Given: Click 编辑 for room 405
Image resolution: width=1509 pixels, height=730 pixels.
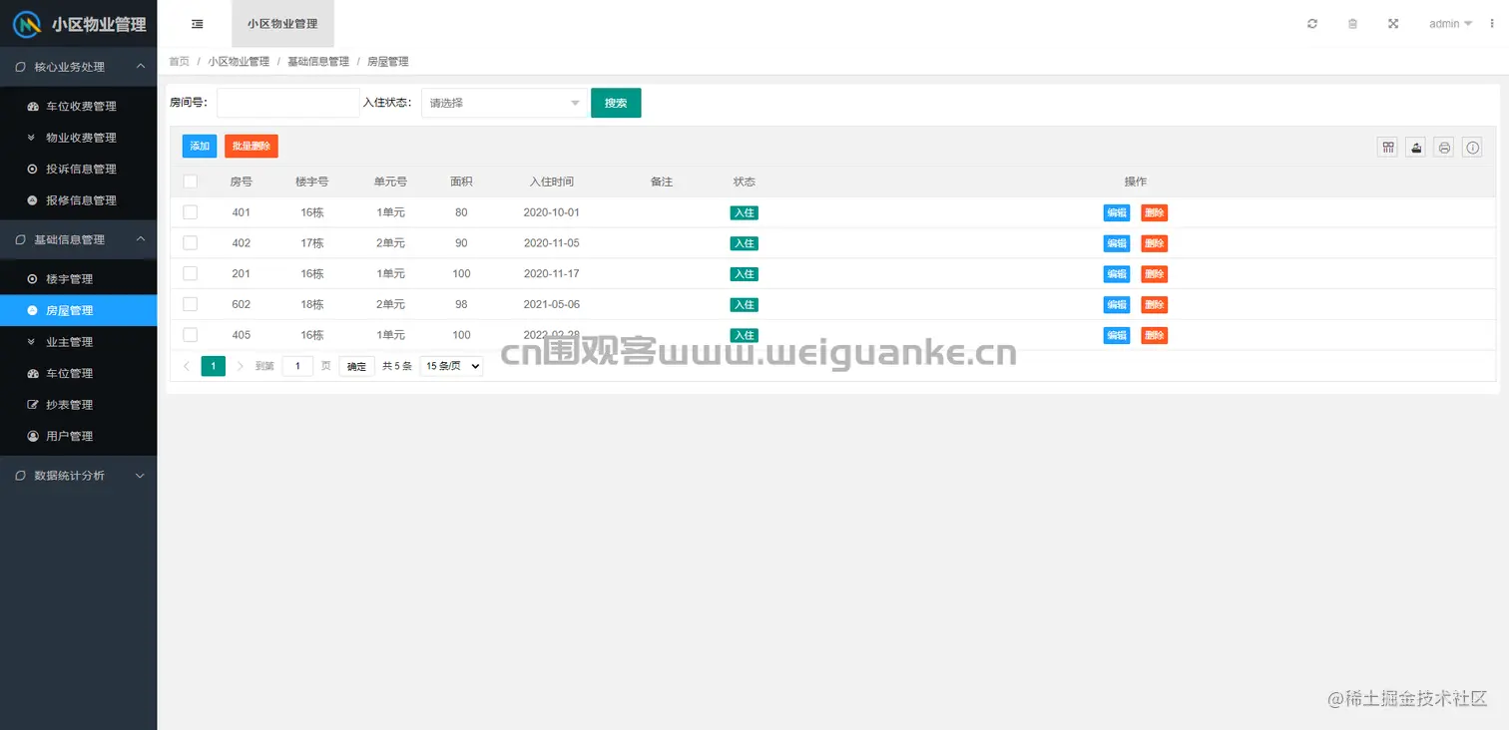Looking at the screenshot, I should point(1117,335).
